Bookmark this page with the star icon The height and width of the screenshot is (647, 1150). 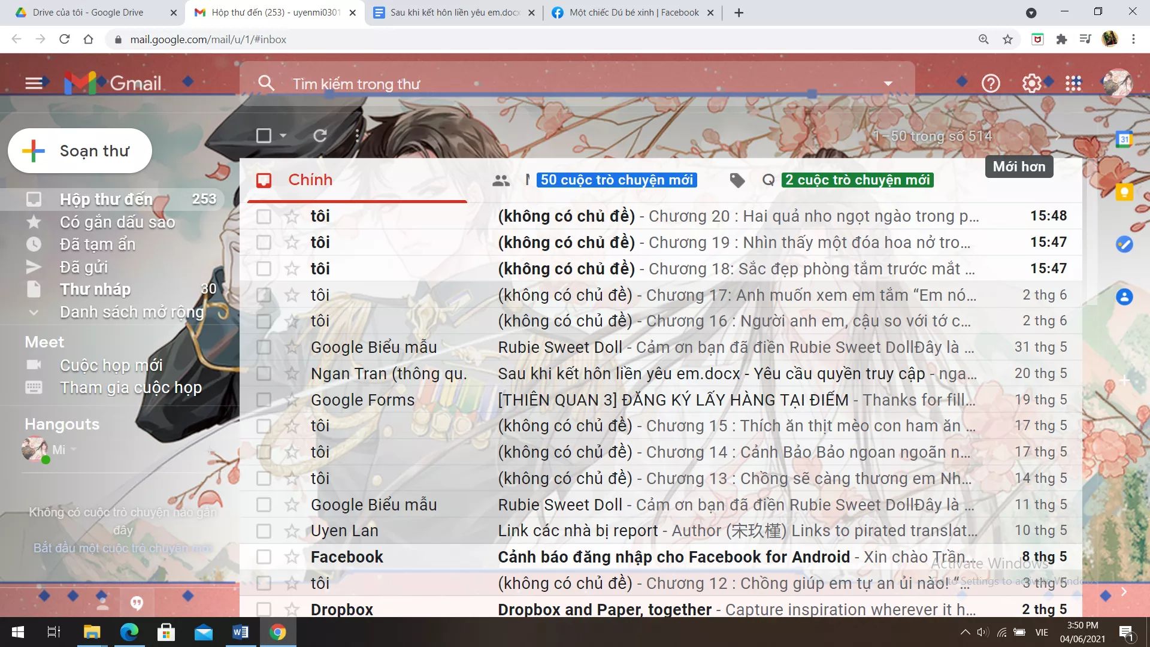pos(1007,40)
